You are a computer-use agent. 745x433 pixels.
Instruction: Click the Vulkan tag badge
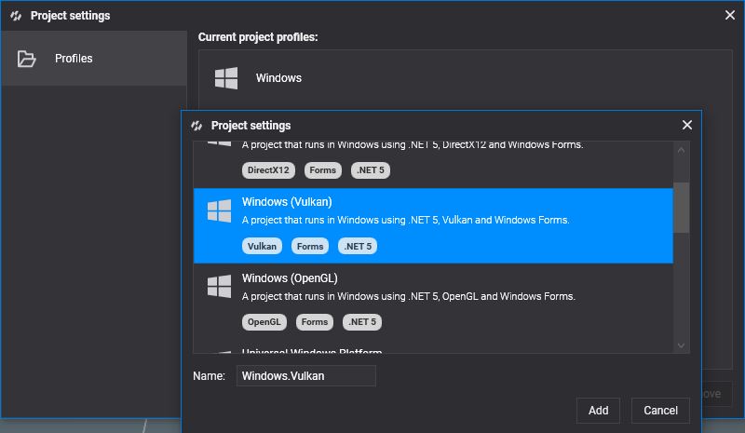[x=263, y=247]
